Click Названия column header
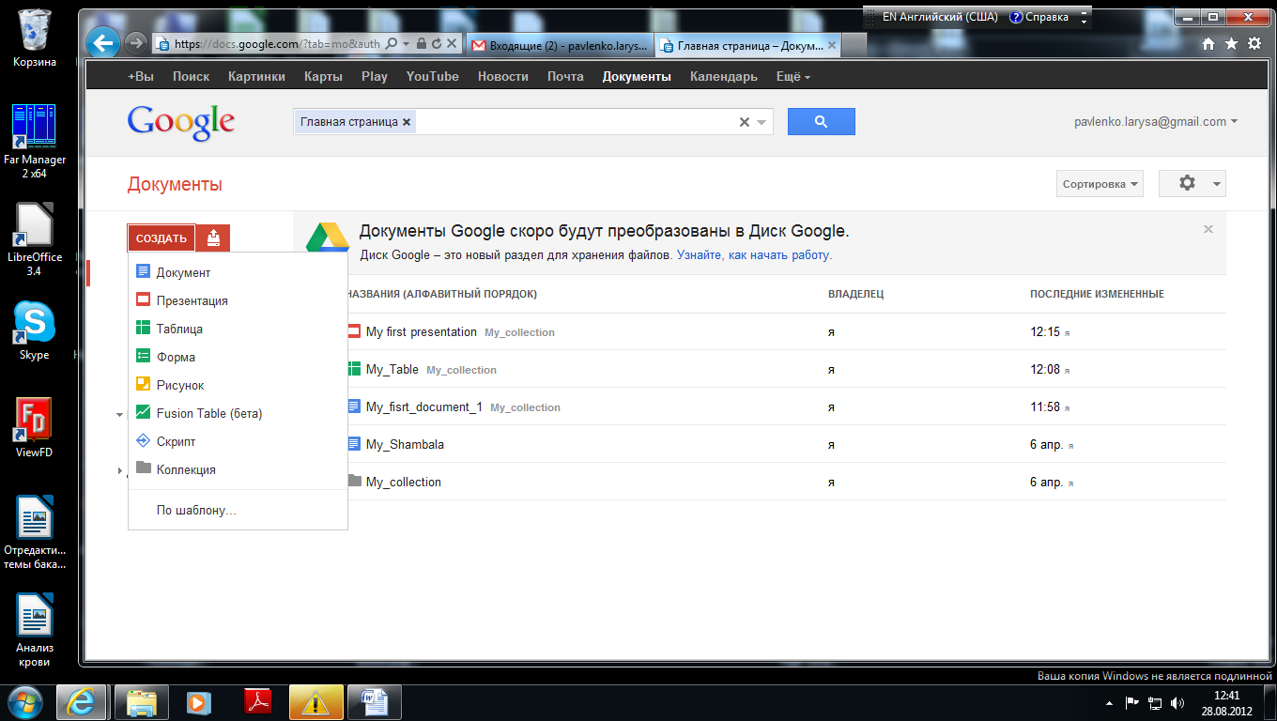 click(x=442, y=295)
